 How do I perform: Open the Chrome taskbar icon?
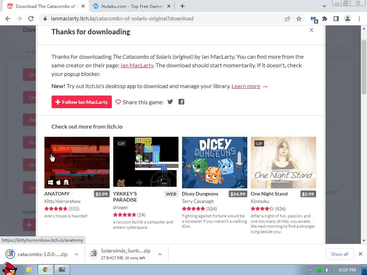pos(46,270)
